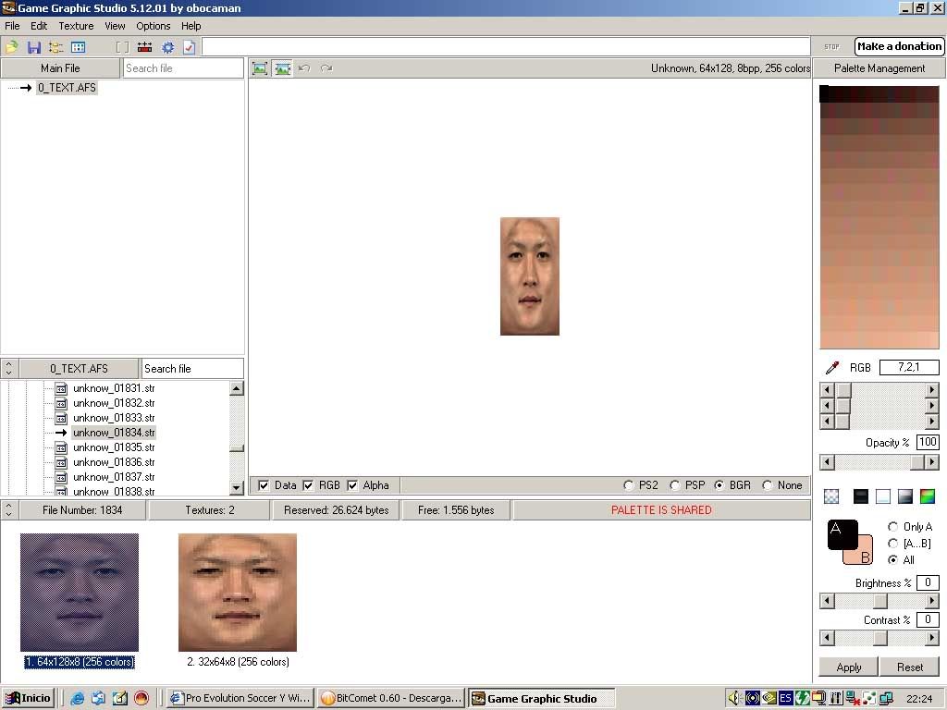Click the square brackets toolbar icon
Viewport: 947px width, 710px height.
[122, 46]
